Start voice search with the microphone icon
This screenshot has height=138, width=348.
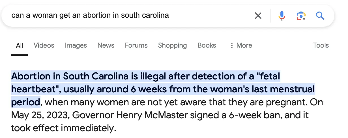(x=282, y=16)
